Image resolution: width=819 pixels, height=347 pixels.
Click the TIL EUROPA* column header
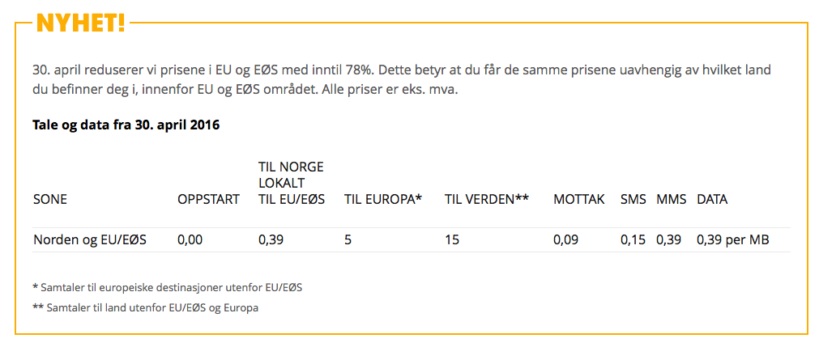383,199
